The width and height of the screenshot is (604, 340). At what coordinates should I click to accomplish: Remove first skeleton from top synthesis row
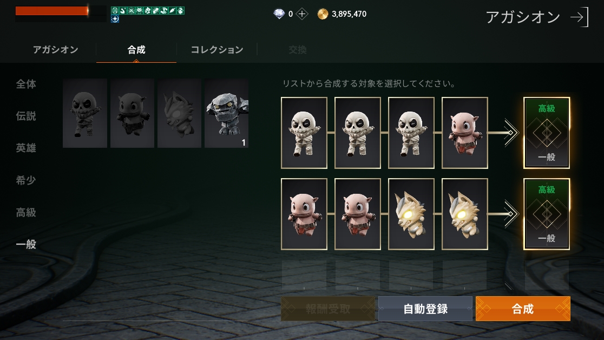point(304,133)
